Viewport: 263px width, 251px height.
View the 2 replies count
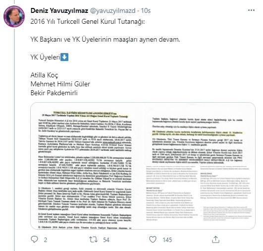coord(46,240)
